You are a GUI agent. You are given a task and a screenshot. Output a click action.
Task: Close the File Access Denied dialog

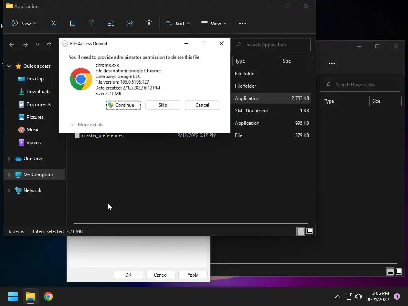click(222, 43)
